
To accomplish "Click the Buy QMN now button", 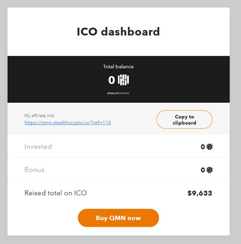I will coord(118,218).
